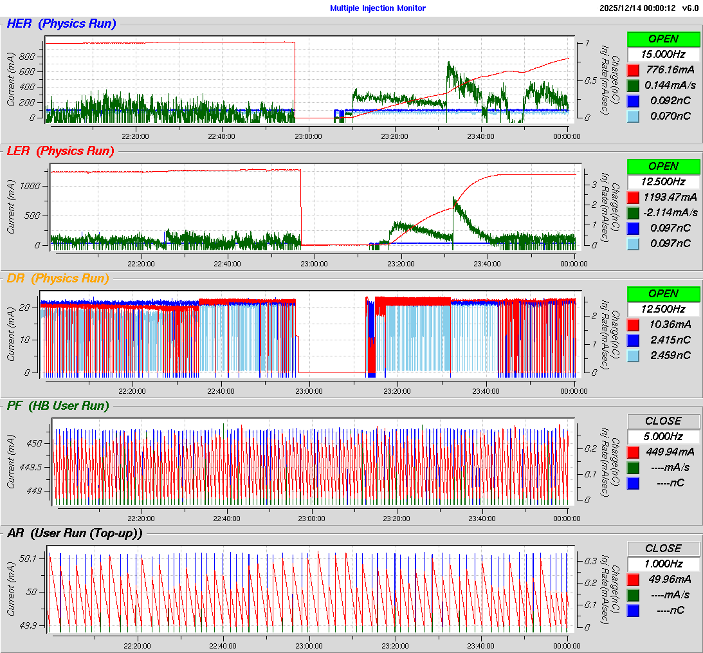The width and height of the screenshot is (703, 653).
Task: Select the DR (Physics Run) panel heading
Action: tap(58, 279)
